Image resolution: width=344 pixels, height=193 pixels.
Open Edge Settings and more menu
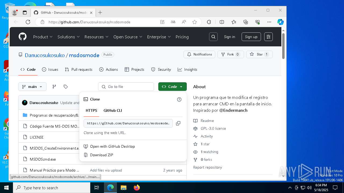click(x=269, y=22)
